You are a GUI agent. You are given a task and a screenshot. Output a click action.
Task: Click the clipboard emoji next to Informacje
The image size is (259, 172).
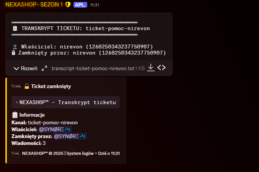[x=15, y=115]
